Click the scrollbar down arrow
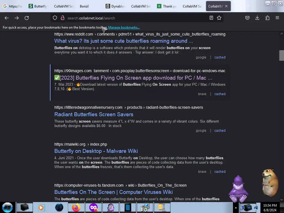The height and width of the screenshot is (213, 284). tap(282, 200)
